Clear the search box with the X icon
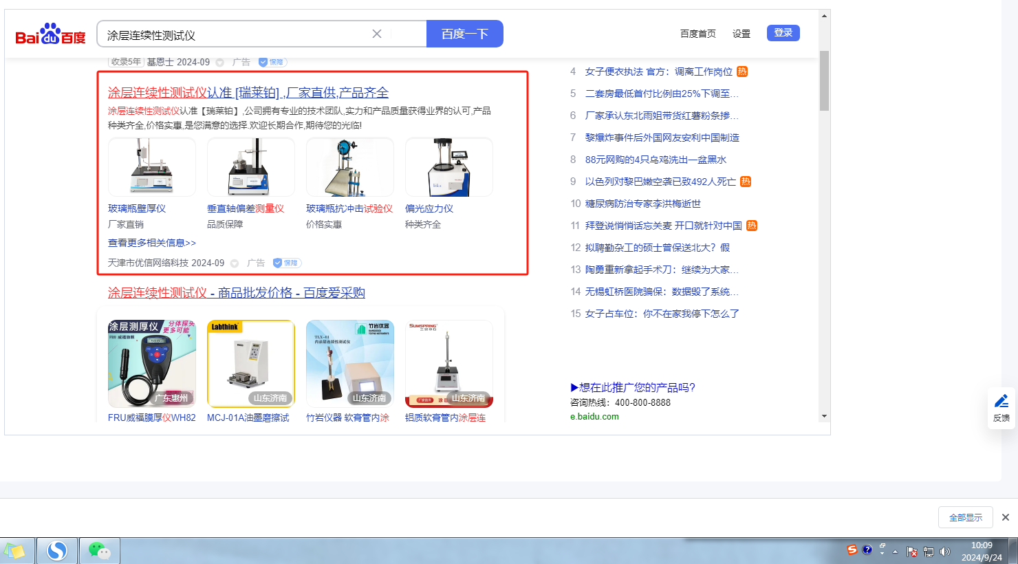Viewport: 1018px width, 564px height. (x=377, y=34)
